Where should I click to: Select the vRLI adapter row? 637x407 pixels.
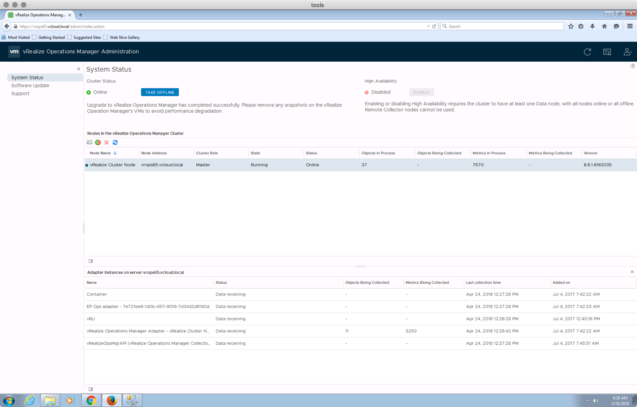tap(361, 319)
